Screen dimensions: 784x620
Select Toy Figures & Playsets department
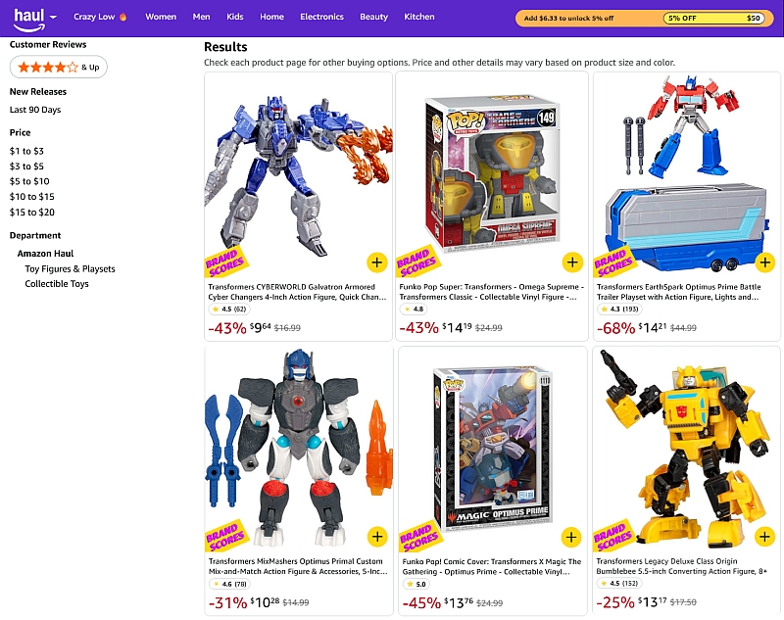coord(70,268)
